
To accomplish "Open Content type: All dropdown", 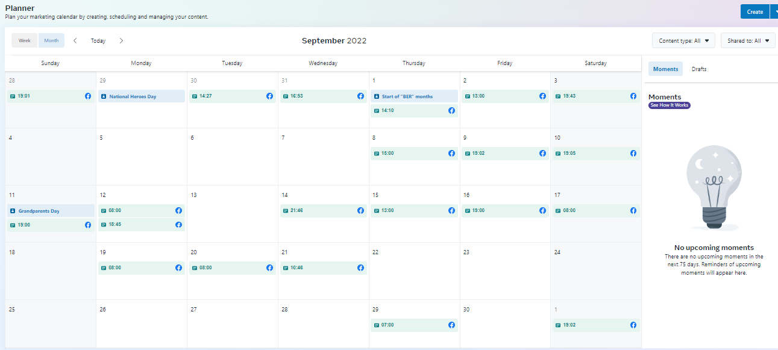I will point(683,41).
